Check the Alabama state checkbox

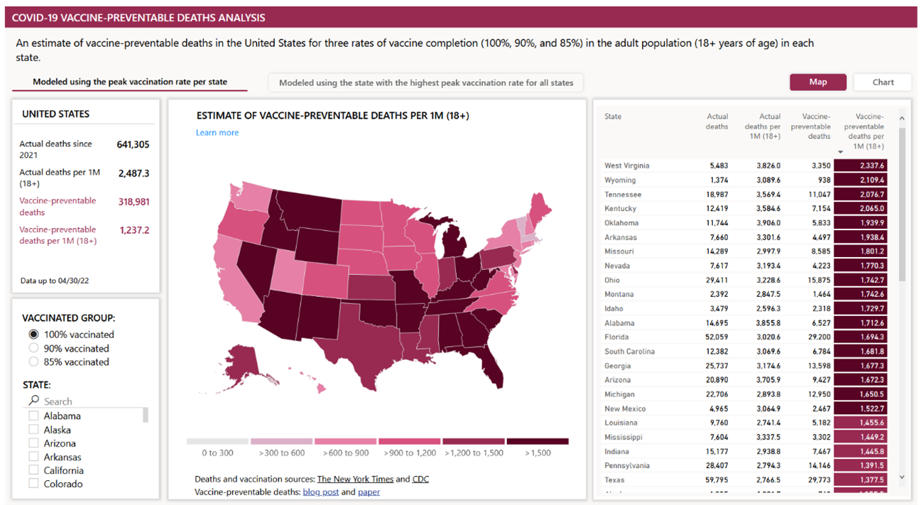pyautogui.click(x=33, y=416)
